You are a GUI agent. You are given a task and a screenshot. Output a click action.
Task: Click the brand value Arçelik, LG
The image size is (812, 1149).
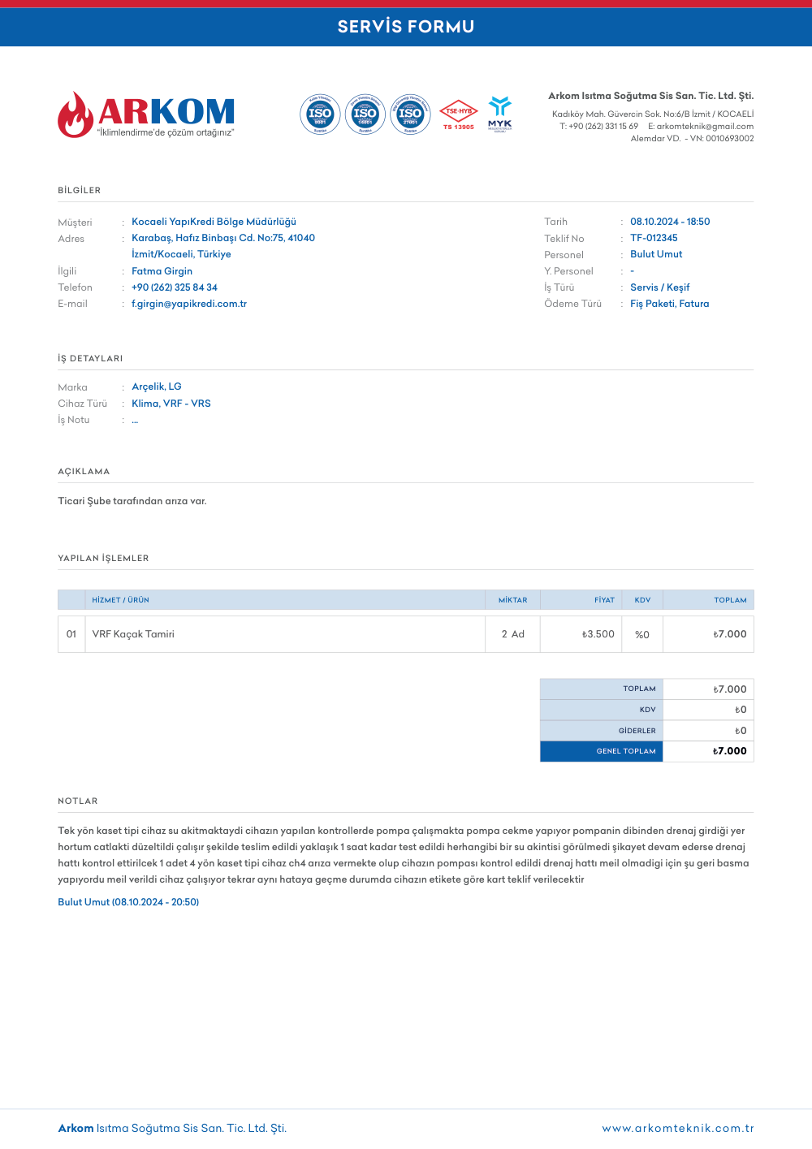click(157, 387)
